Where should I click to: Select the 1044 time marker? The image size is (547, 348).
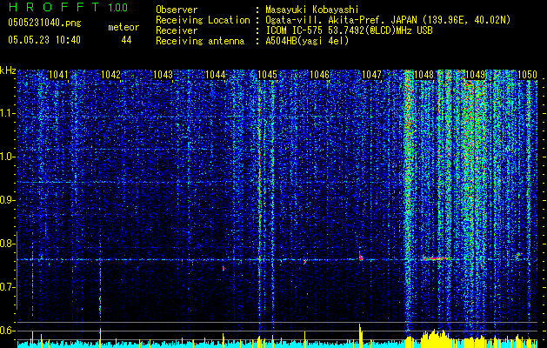point(216,75)
